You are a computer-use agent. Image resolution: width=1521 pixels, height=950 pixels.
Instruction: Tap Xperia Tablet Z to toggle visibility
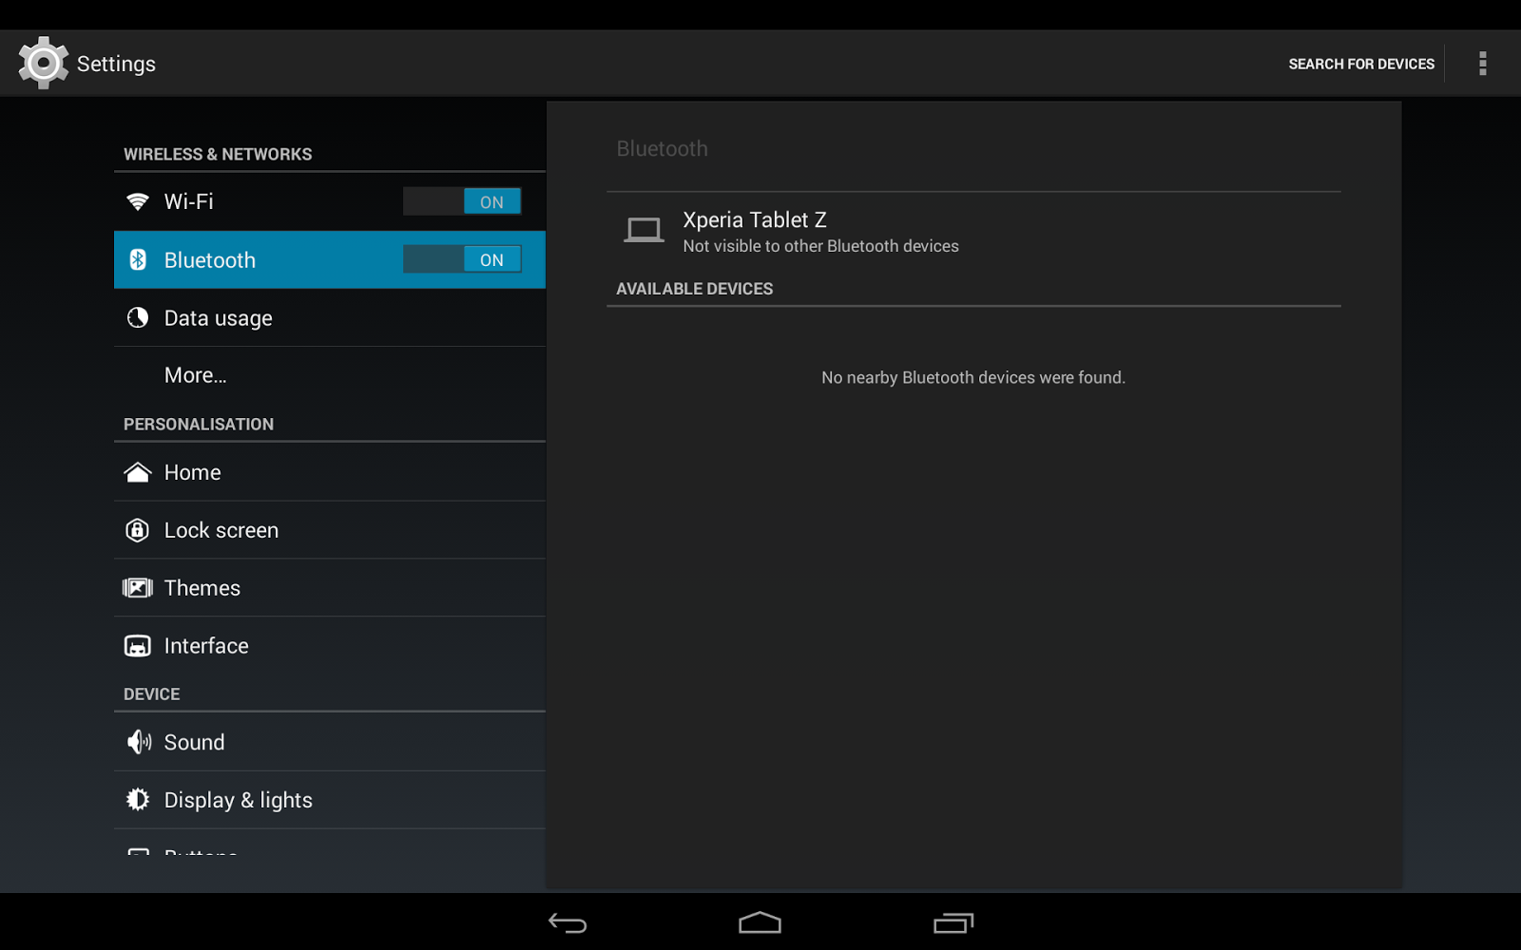pyautogui.click(x=973, y=231)
